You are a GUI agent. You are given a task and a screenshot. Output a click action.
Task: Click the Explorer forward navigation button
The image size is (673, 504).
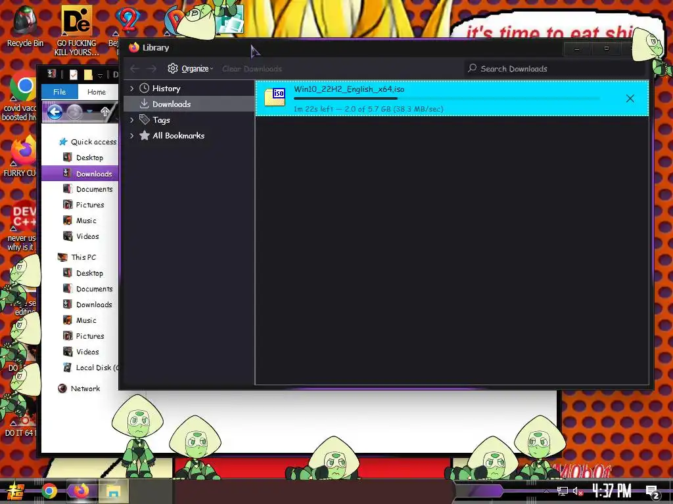[x=75, y=112]
